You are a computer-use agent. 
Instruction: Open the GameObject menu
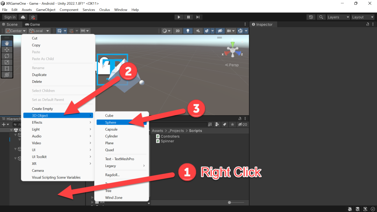click(x=46, y=10)
